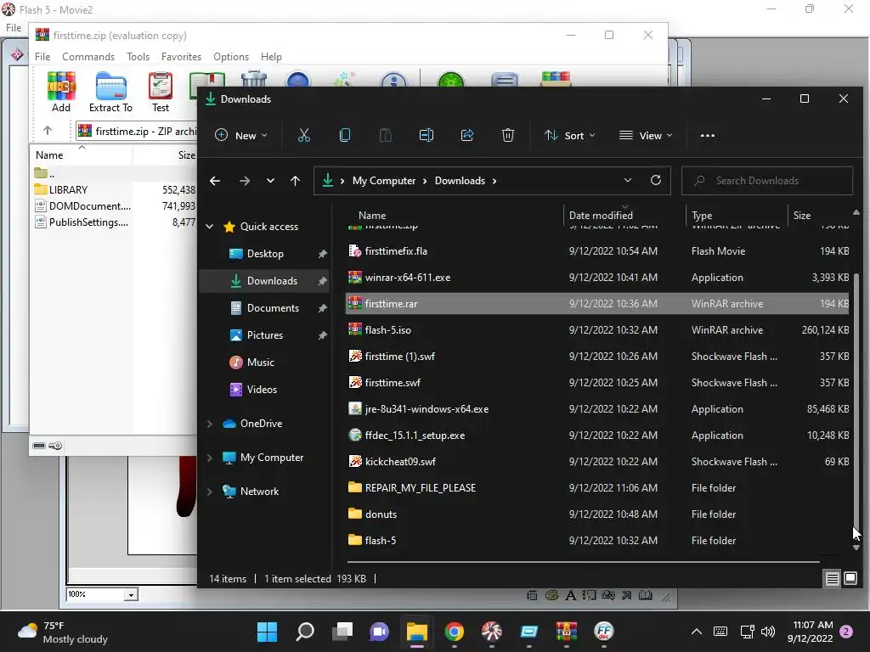Open Task View on taskbar
Image resolution: width=870 pixels, height=652 pixels.
tap(342, 632)
